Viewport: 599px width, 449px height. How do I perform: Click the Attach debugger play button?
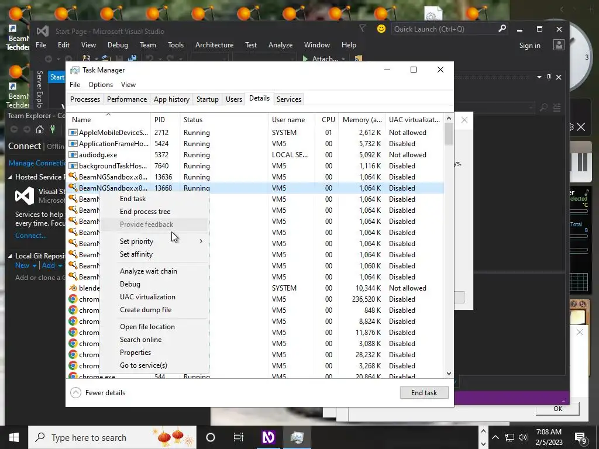click(305, 59)
